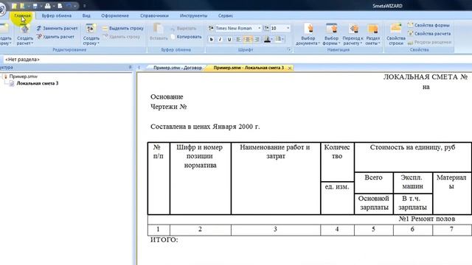
Task: Click the Составлена в ценах Января 2000 г. line
Action: [x=205, y=127]
